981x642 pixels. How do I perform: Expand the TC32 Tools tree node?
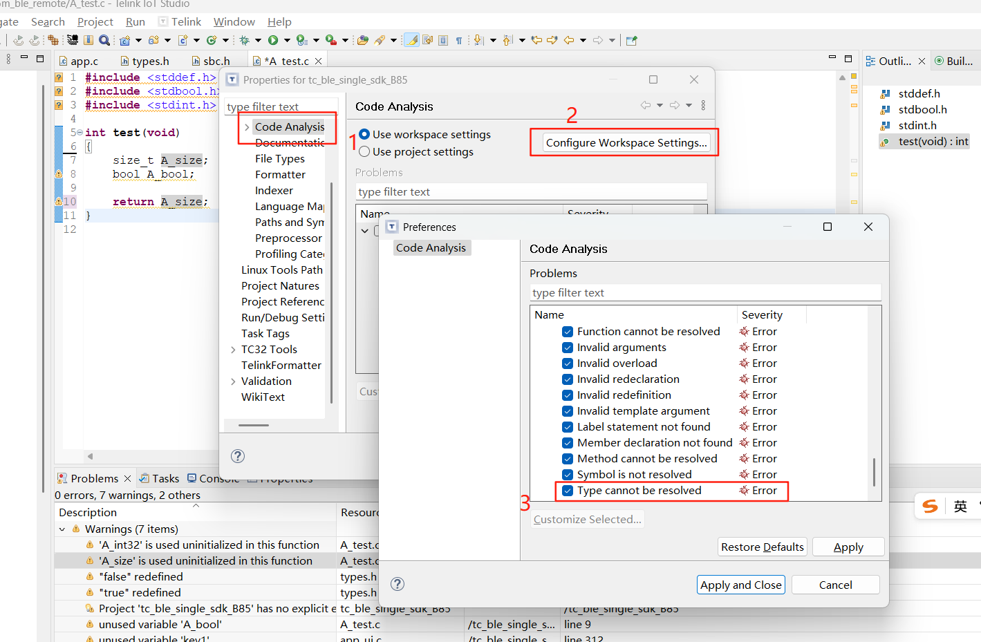(233, 350)
